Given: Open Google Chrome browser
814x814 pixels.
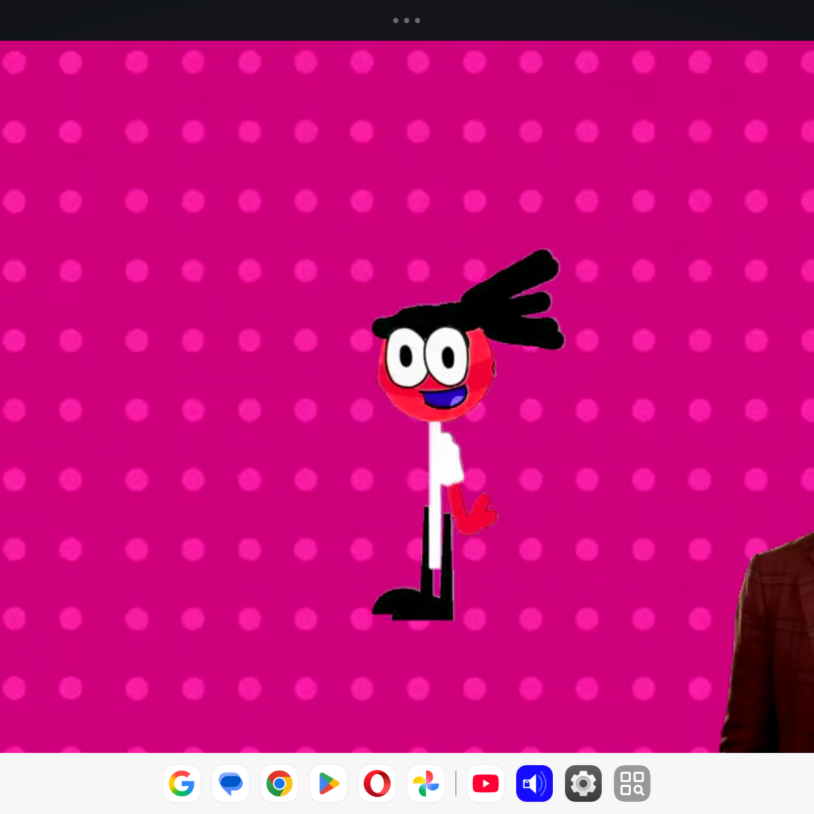Looking at the screenshot, I should 279,783.
